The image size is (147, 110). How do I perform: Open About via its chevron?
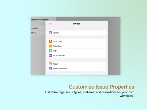coord(104,64)
